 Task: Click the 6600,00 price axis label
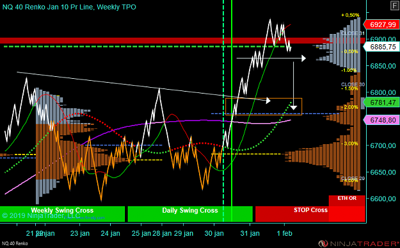[x=383, y=199]
